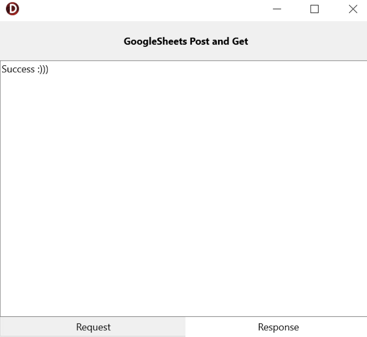
Task: Place cursor after the ":)))" smiley text
Action: (x=49, y=70)
